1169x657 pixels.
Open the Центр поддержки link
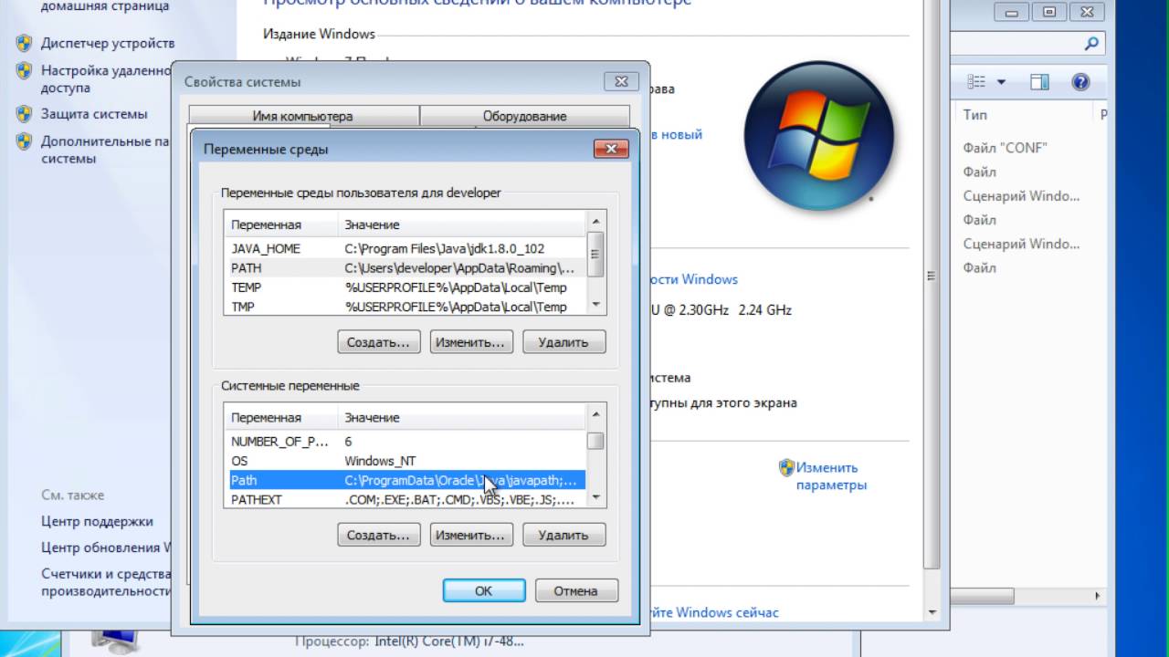(97, 522)
